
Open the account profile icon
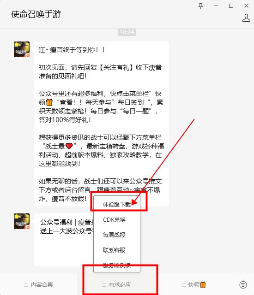[246, 18]
